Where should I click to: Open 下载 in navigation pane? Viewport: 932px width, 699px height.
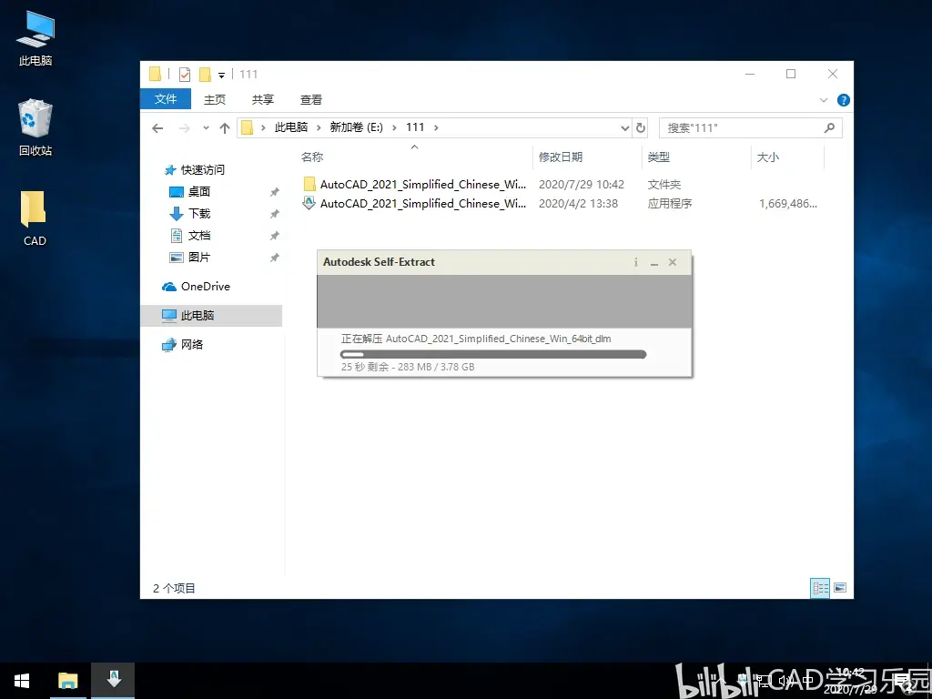pyautogui.click(x=190, y=213)
